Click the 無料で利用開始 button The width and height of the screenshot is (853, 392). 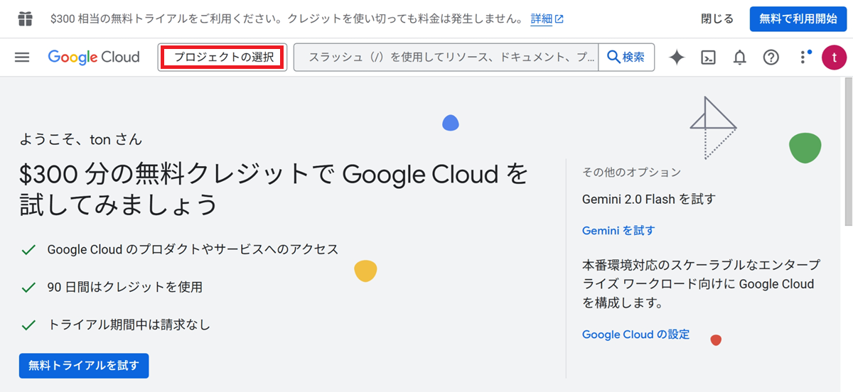coord(798,19)
